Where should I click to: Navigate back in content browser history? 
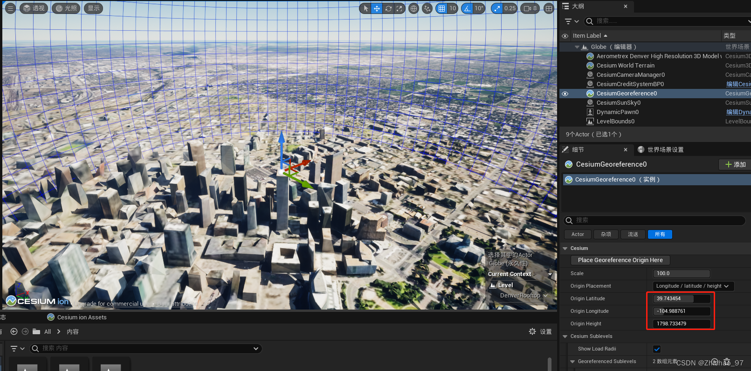(x=14, y=332)
